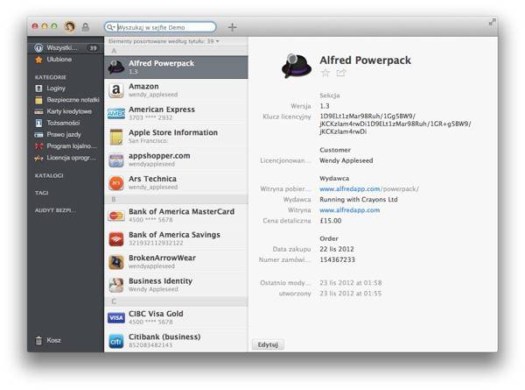Click Running with Crayons Ltd publisher

359,200
